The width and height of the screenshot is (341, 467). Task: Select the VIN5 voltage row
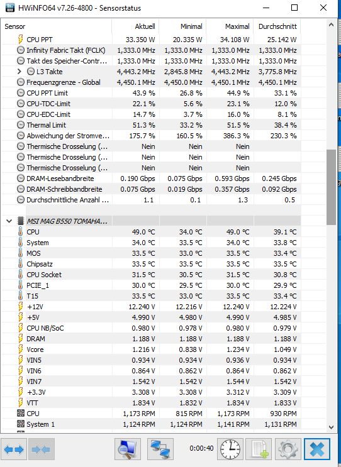pyautogui.click(x=151, y=360)
